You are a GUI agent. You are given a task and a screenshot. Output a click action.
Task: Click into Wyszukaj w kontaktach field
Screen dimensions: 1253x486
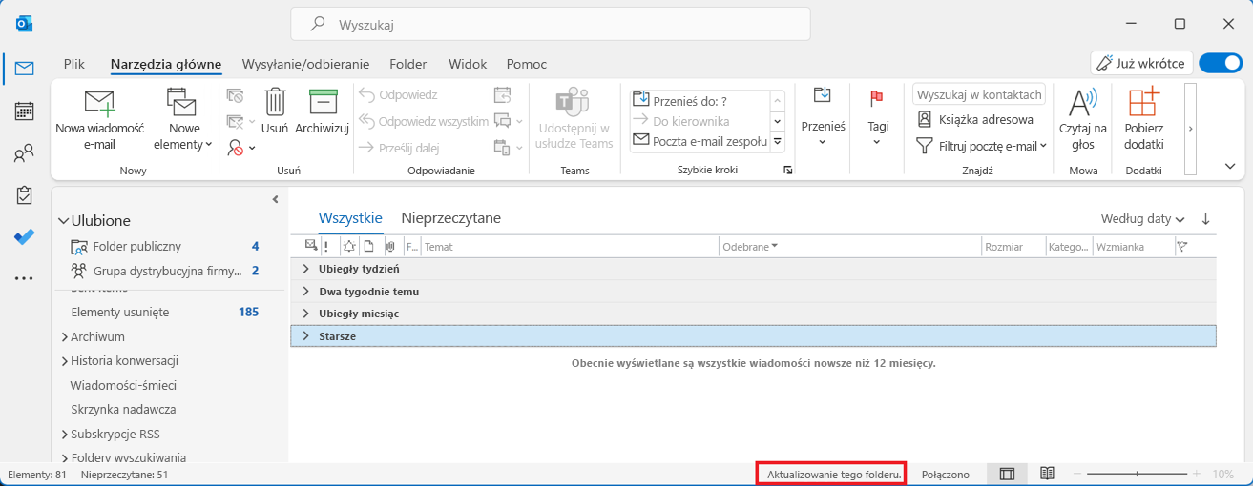click(x=979, y=94)
